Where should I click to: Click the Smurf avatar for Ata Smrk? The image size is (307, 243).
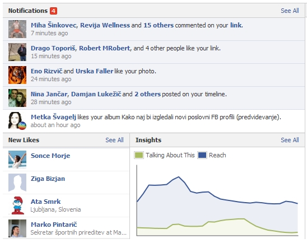(x=17, y=205)
